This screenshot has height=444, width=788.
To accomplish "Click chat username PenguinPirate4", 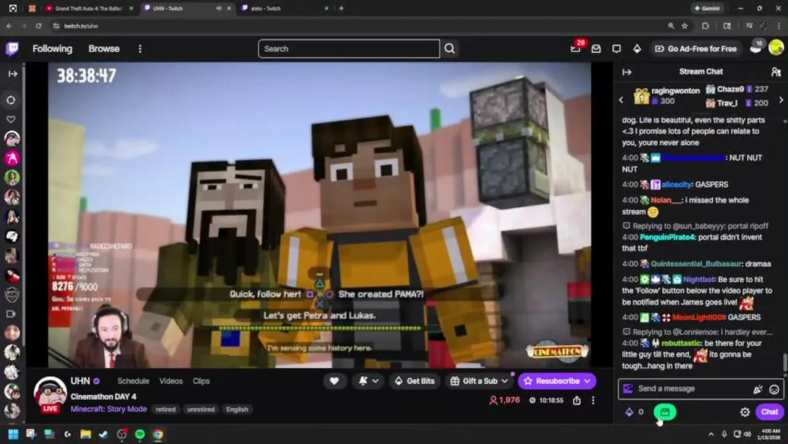I will click(x=667, y=237).
